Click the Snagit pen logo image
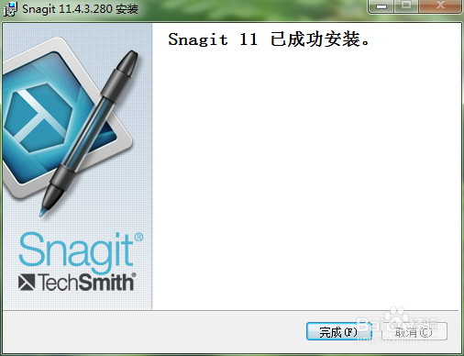Viewport: 464px width, 356px height. (x=70, y=127)
